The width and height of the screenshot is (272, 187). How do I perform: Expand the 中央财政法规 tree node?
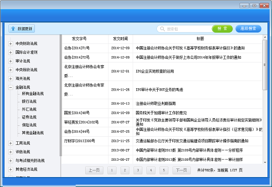click(10, 43)
